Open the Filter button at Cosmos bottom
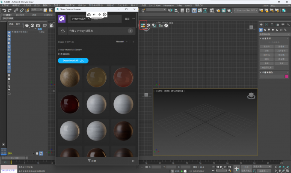 (92, 161)
